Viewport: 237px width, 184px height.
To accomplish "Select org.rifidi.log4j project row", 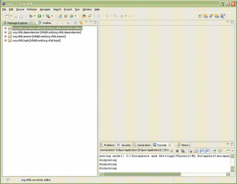I will pos(37,40).
